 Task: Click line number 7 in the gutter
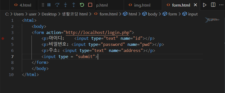click(12, 57)
